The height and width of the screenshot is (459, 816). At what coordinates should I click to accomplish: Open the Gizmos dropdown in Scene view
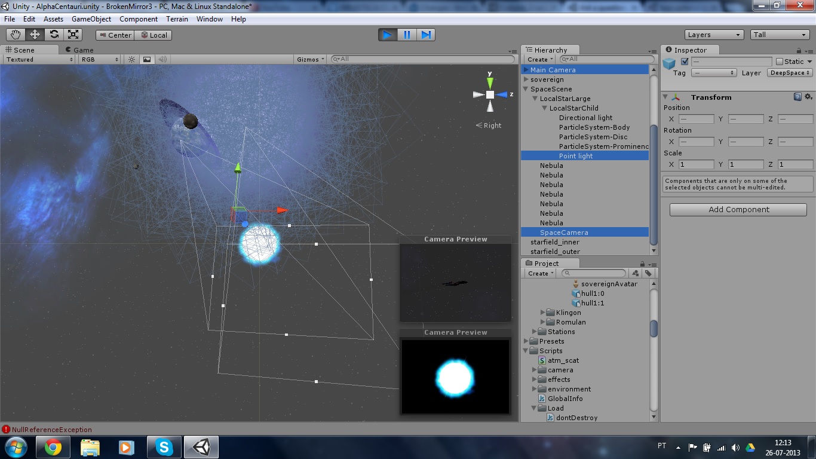(x=311, y=59)
